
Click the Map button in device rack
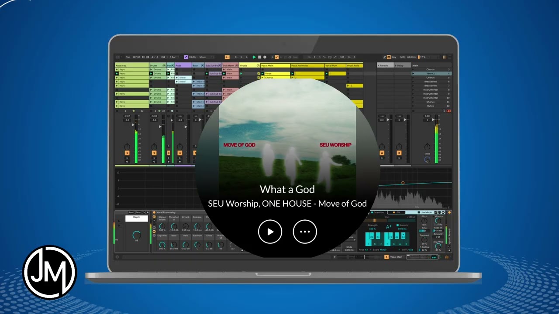click(138, 212)
